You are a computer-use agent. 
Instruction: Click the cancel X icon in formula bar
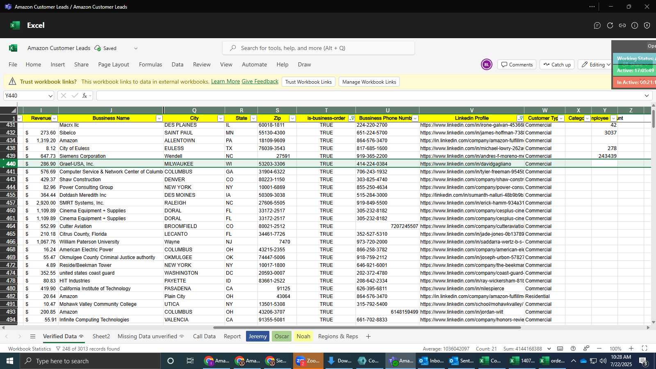63,96
